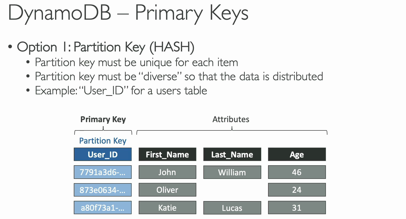Viewport: 406px width, 219px height.
Task: Click the Attributes label
Action: coord(231,119)
